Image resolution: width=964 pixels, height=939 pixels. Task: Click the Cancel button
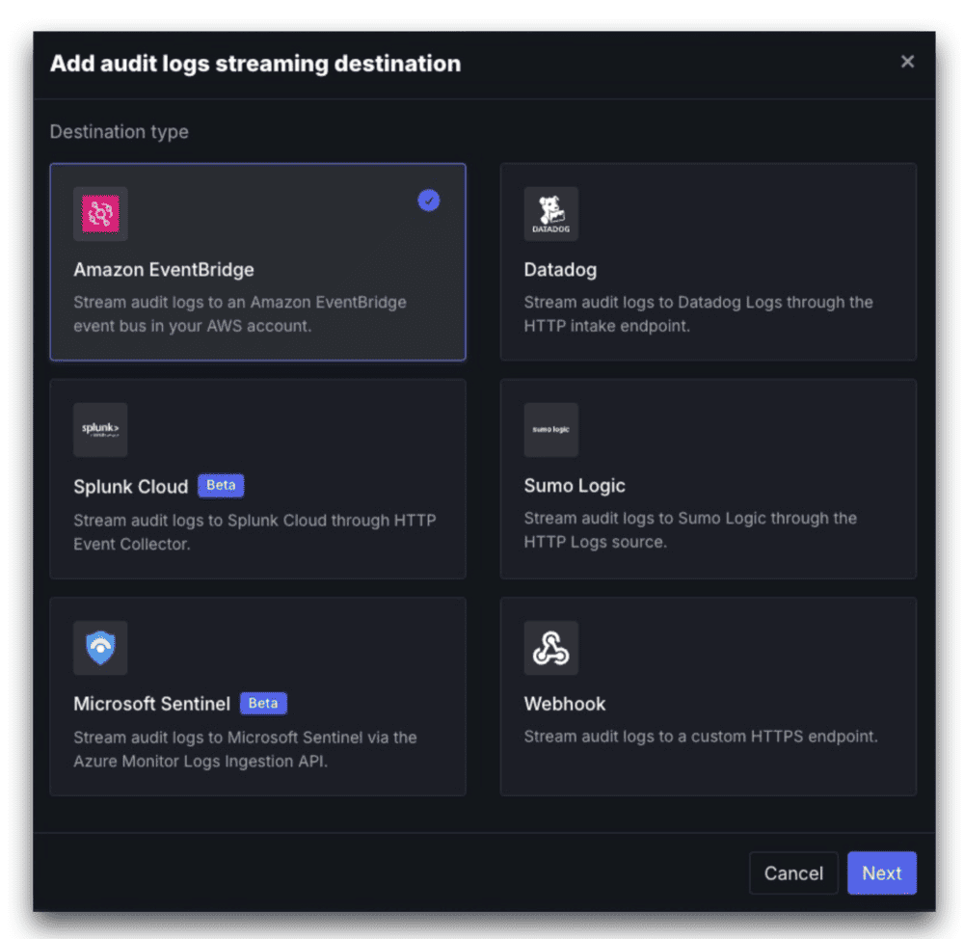[x=793, y=872]
